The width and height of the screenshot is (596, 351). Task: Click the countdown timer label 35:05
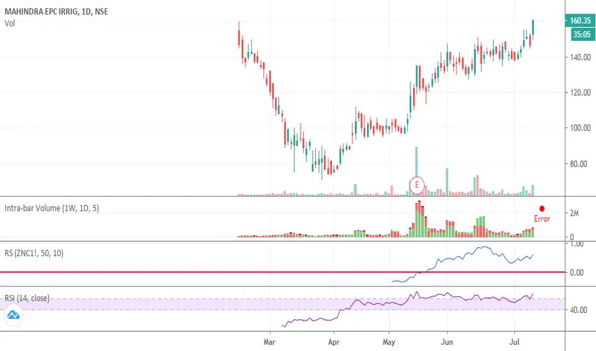tap(582, 34)
